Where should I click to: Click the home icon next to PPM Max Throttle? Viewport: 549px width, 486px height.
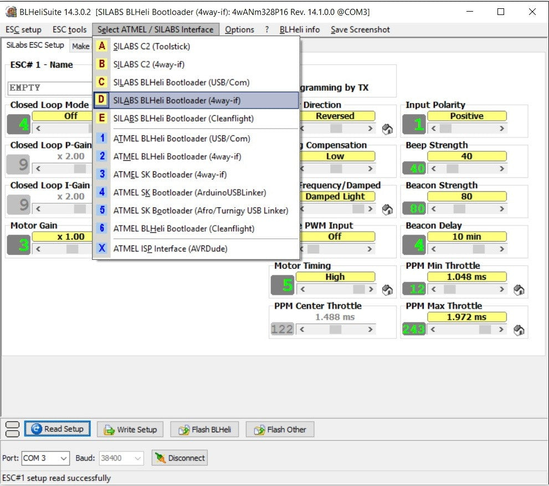click(x=519, y=330)
